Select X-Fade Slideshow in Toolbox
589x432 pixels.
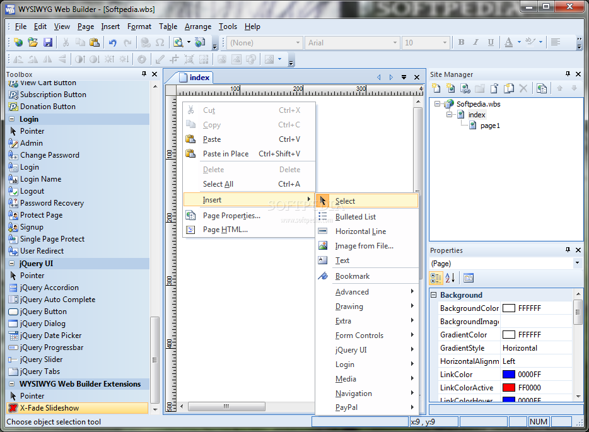(78, 408)
